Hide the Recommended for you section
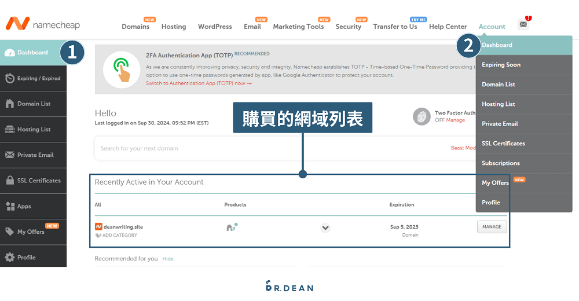 pos(168,259)
